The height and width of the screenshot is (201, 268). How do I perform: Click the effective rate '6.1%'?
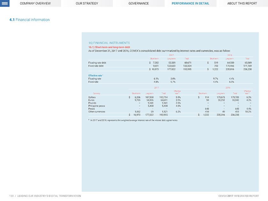pyautogui.click(x=156, y=79)
